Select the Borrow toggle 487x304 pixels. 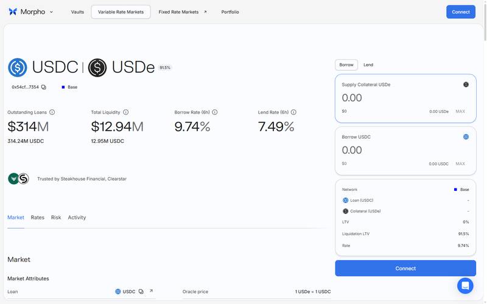[346, 65]
